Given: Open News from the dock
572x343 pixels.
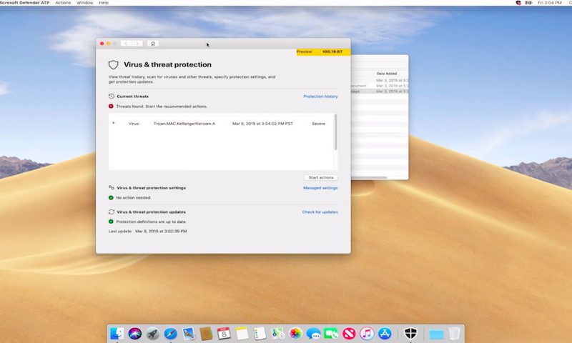Looking at the screenshot, I should coord(349,333).
